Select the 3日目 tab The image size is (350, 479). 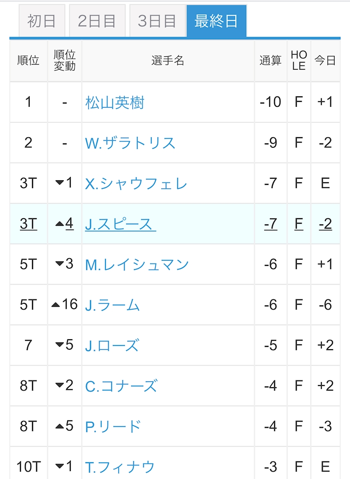157,21
